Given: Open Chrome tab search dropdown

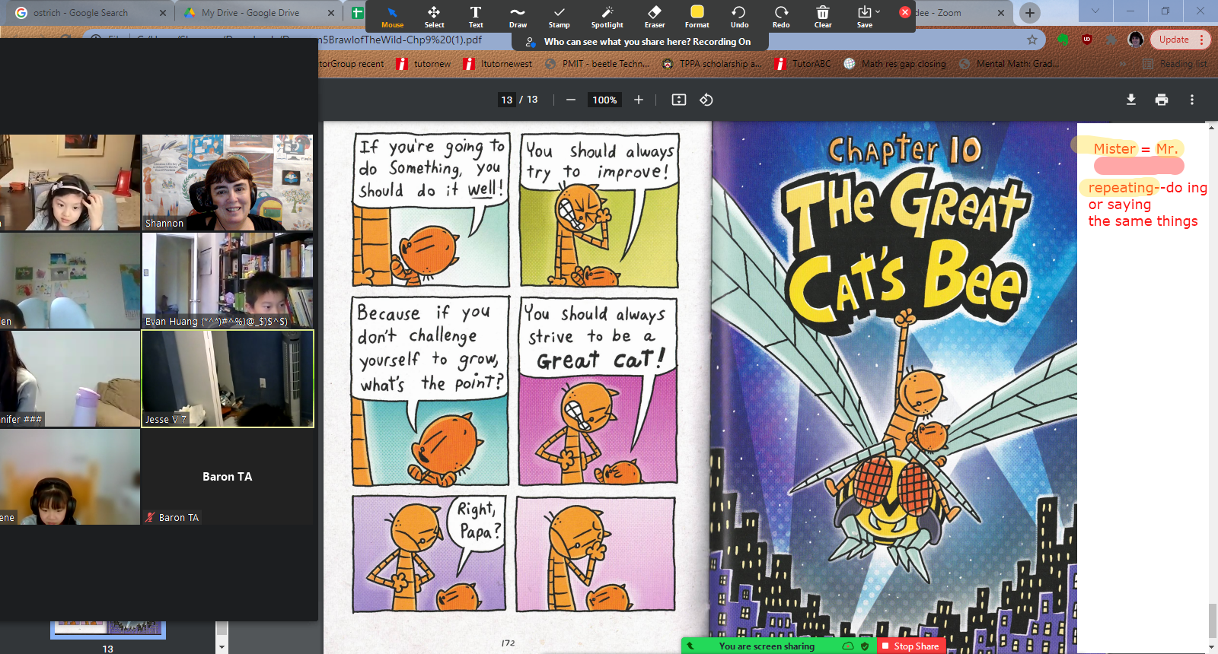Looking at the screenshot, I should pos(1095,11).
